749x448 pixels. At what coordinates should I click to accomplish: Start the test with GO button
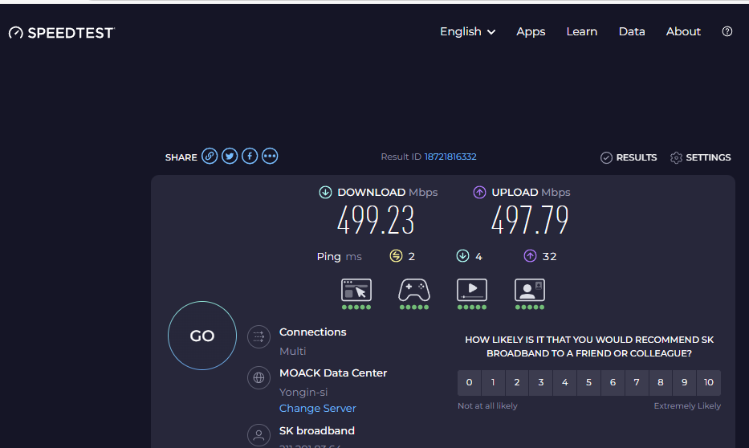(202, 336)
